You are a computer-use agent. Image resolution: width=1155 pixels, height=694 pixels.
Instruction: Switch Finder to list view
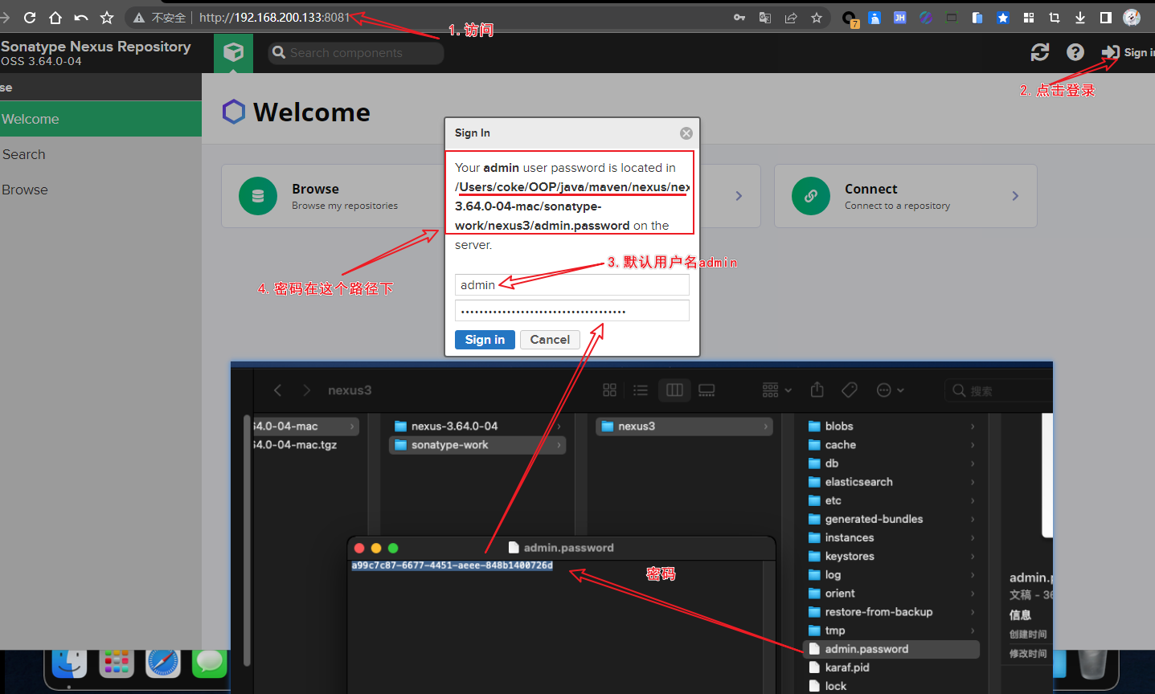click(641, 390)
